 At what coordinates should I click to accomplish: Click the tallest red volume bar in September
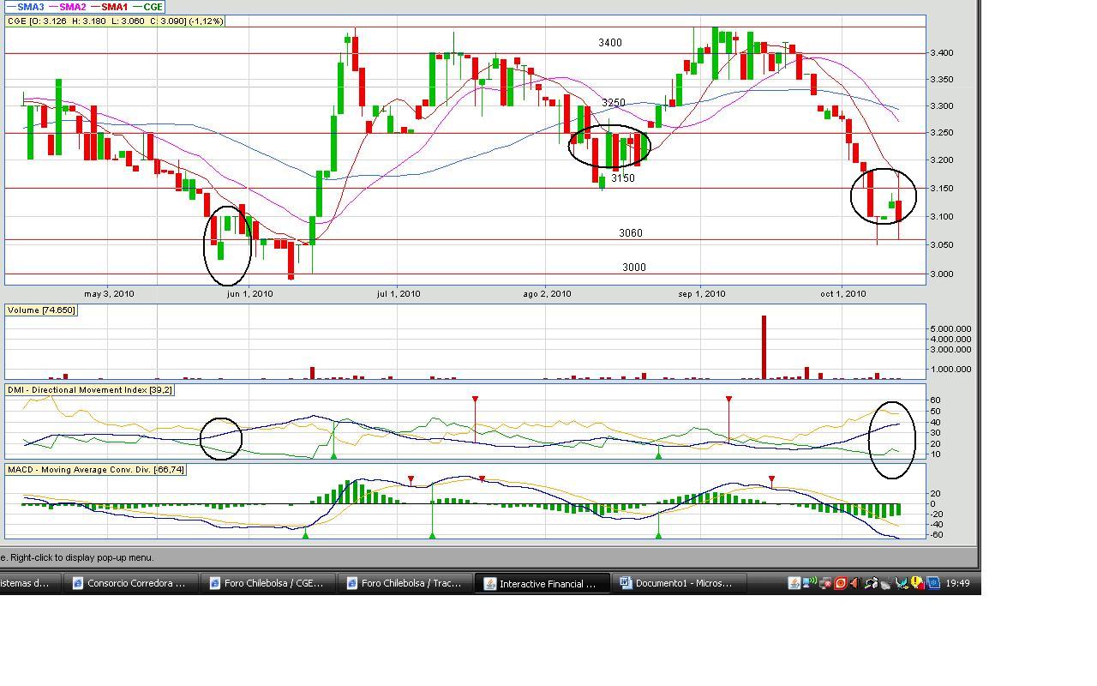pos(764,347)
